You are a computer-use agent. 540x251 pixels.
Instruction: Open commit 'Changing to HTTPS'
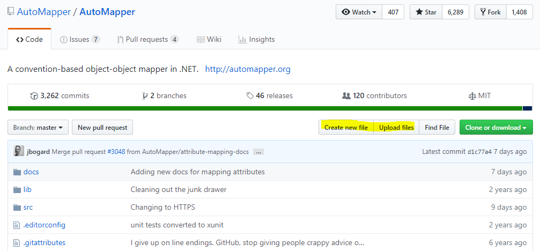(163, 207)
